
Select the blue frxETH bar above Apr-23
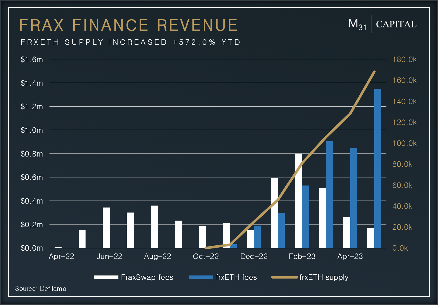(354, 198)
